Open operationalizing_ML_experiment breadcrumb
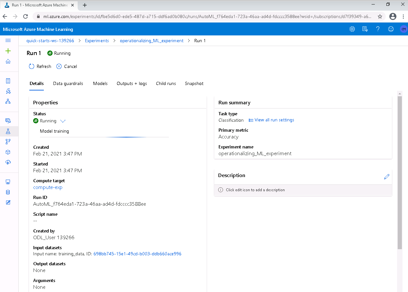 (152, 41)
